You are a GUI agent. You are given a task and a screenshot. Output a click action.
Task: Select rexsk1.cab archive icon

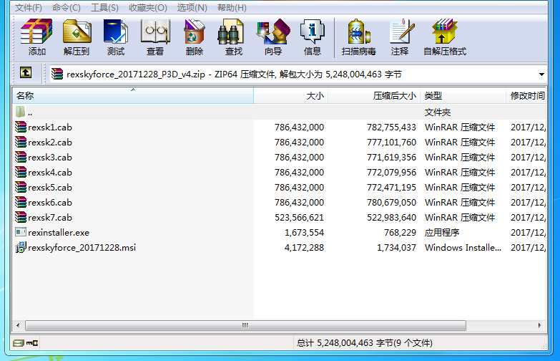click(x=21, y=127)
